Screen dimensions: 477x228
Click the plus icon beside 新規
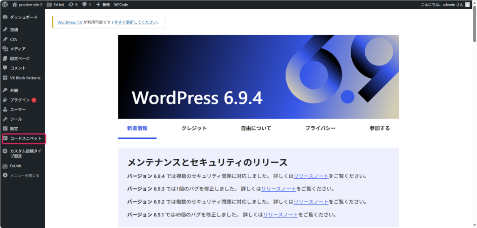click(x=98, y=5)
